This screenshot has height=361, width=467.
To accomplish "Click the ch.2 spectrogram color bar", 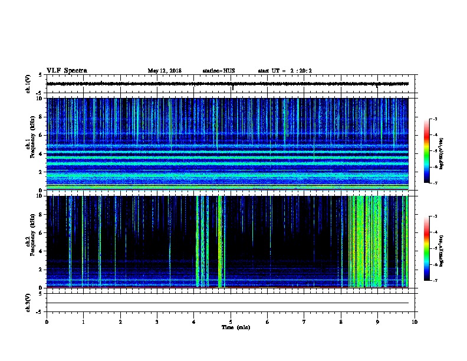I will click(427, 248).
